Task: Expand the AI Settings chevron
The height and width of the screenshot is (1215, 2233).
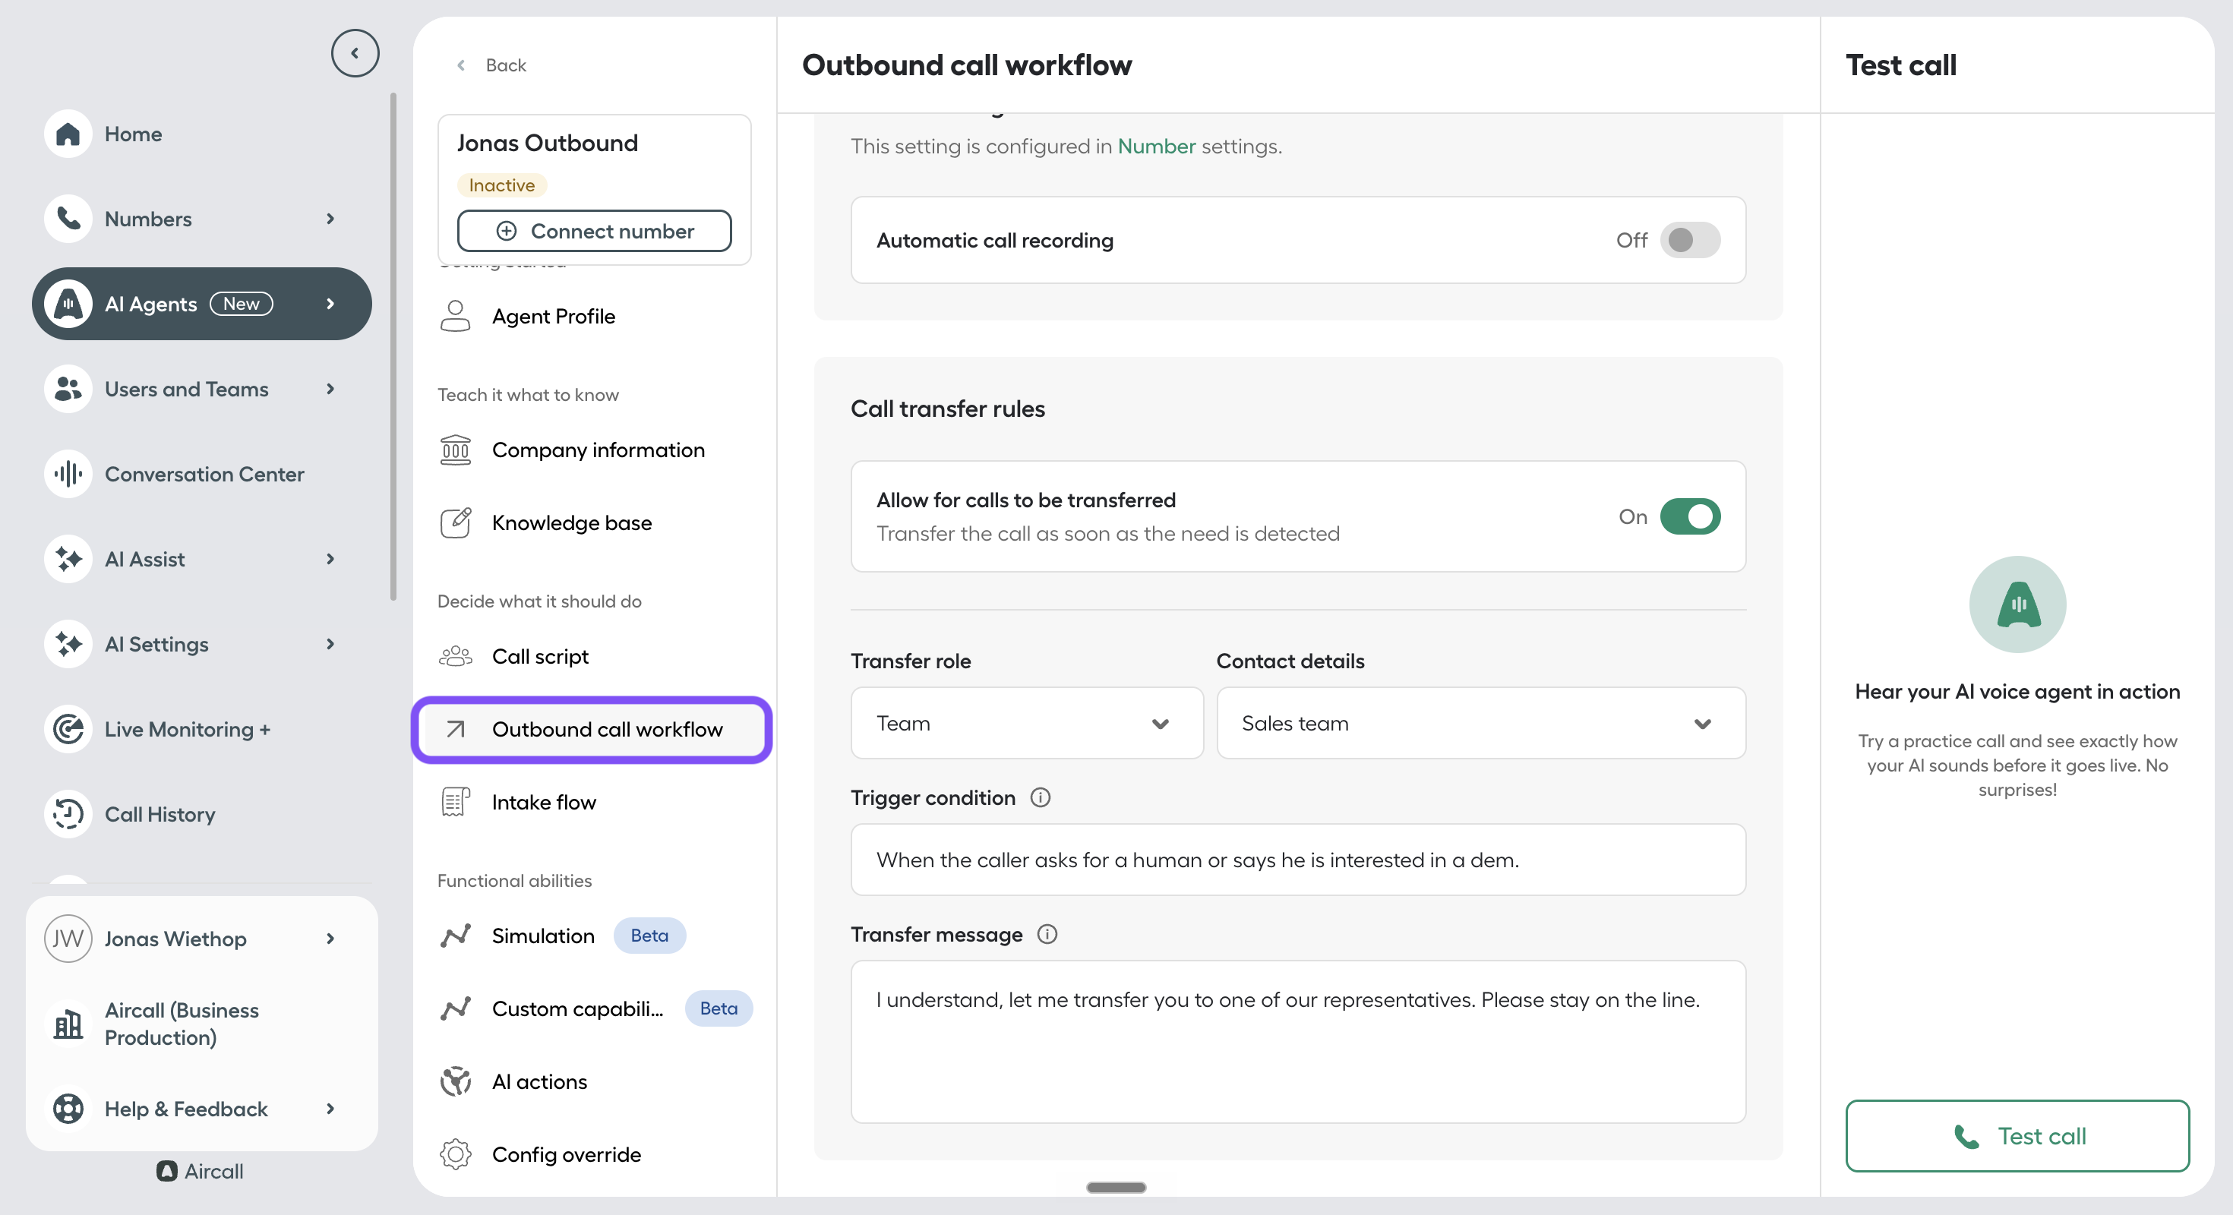Action: 330,644
